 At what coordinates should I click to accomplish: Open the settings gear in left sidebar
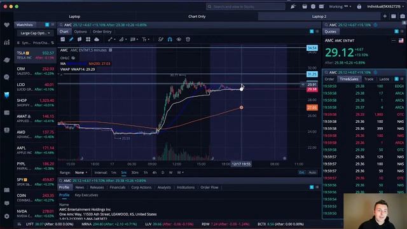point(7,216)
